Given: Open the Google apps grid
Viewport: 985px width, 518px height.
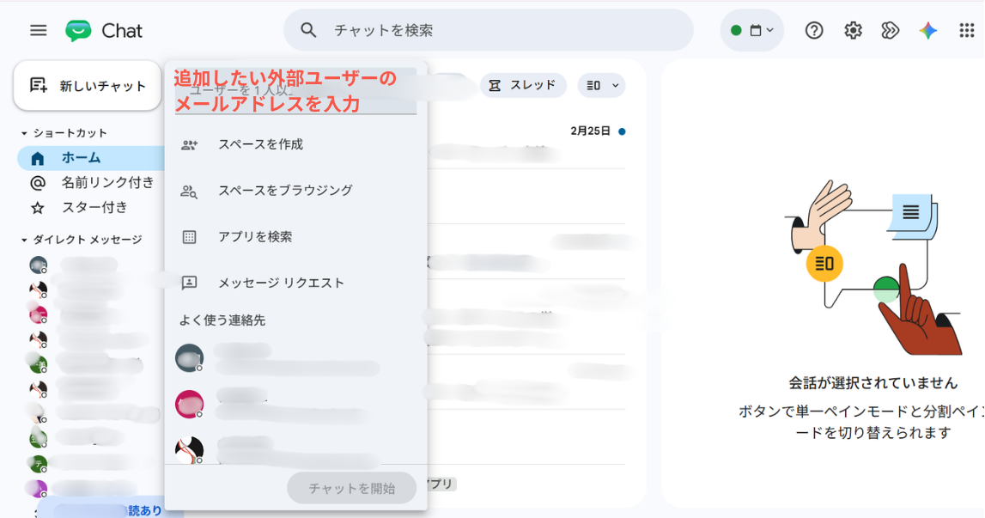Looking at the screenshot, I should [x=967, y=30].
